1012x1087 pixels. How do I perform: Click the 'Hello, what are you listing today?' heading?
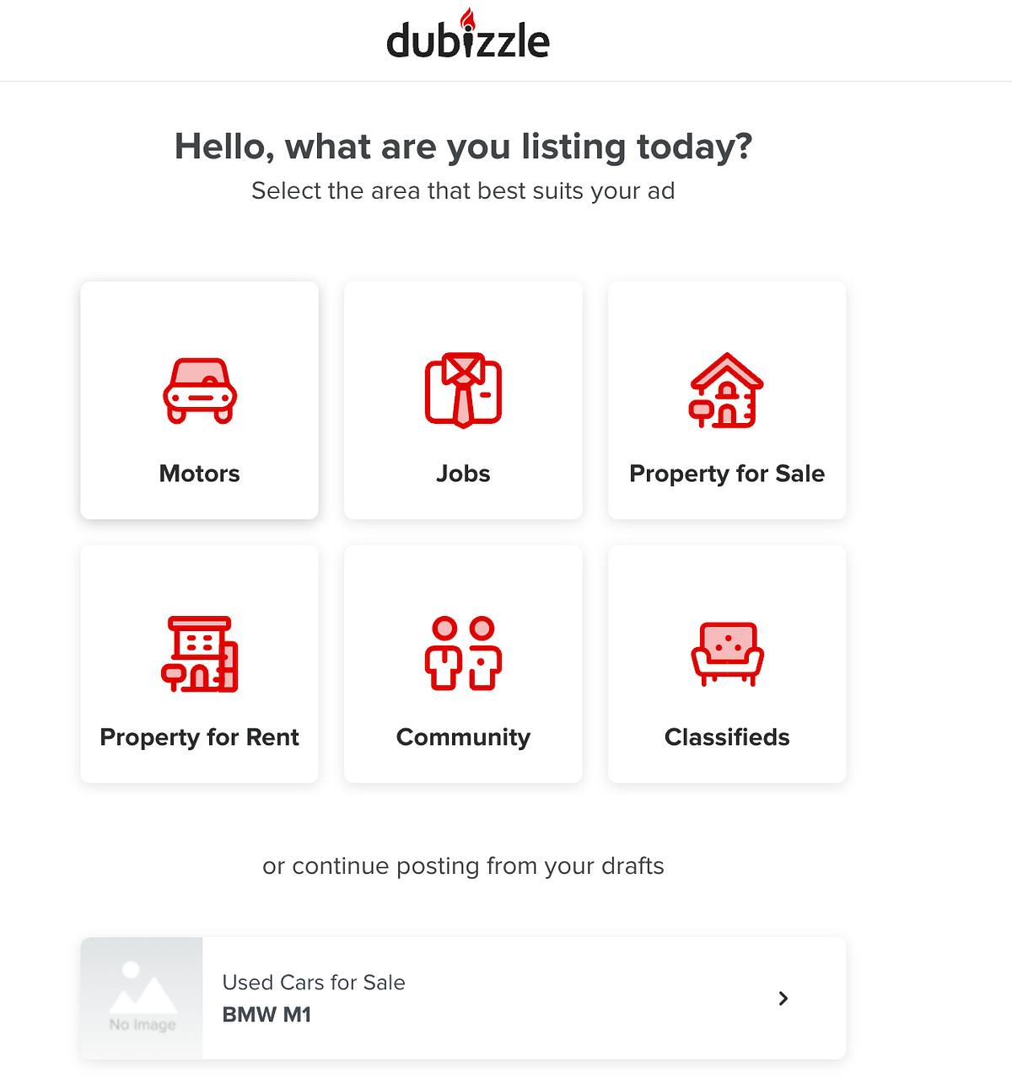(x=463, y=147)
